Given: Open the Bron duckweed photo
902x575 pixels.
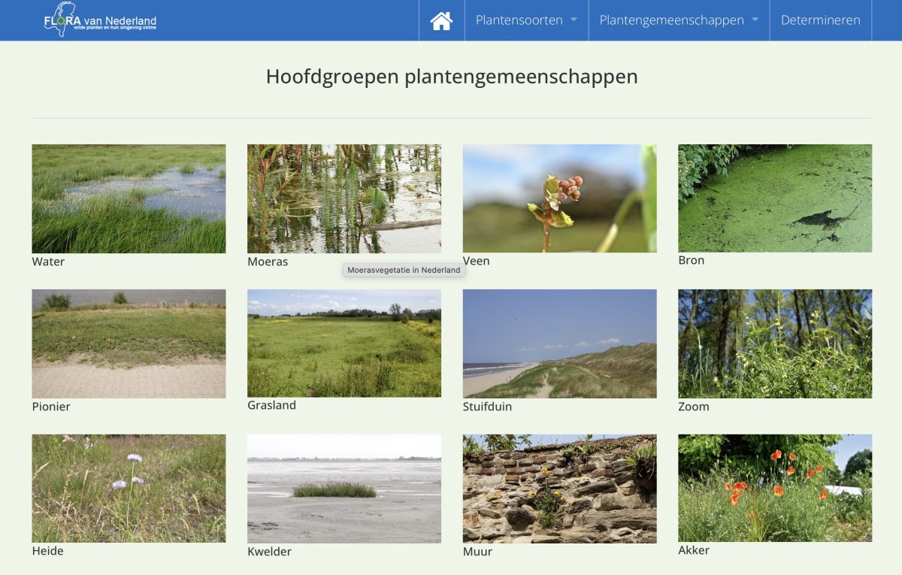Looking at the screenshot, I should (x=775, y=198).
